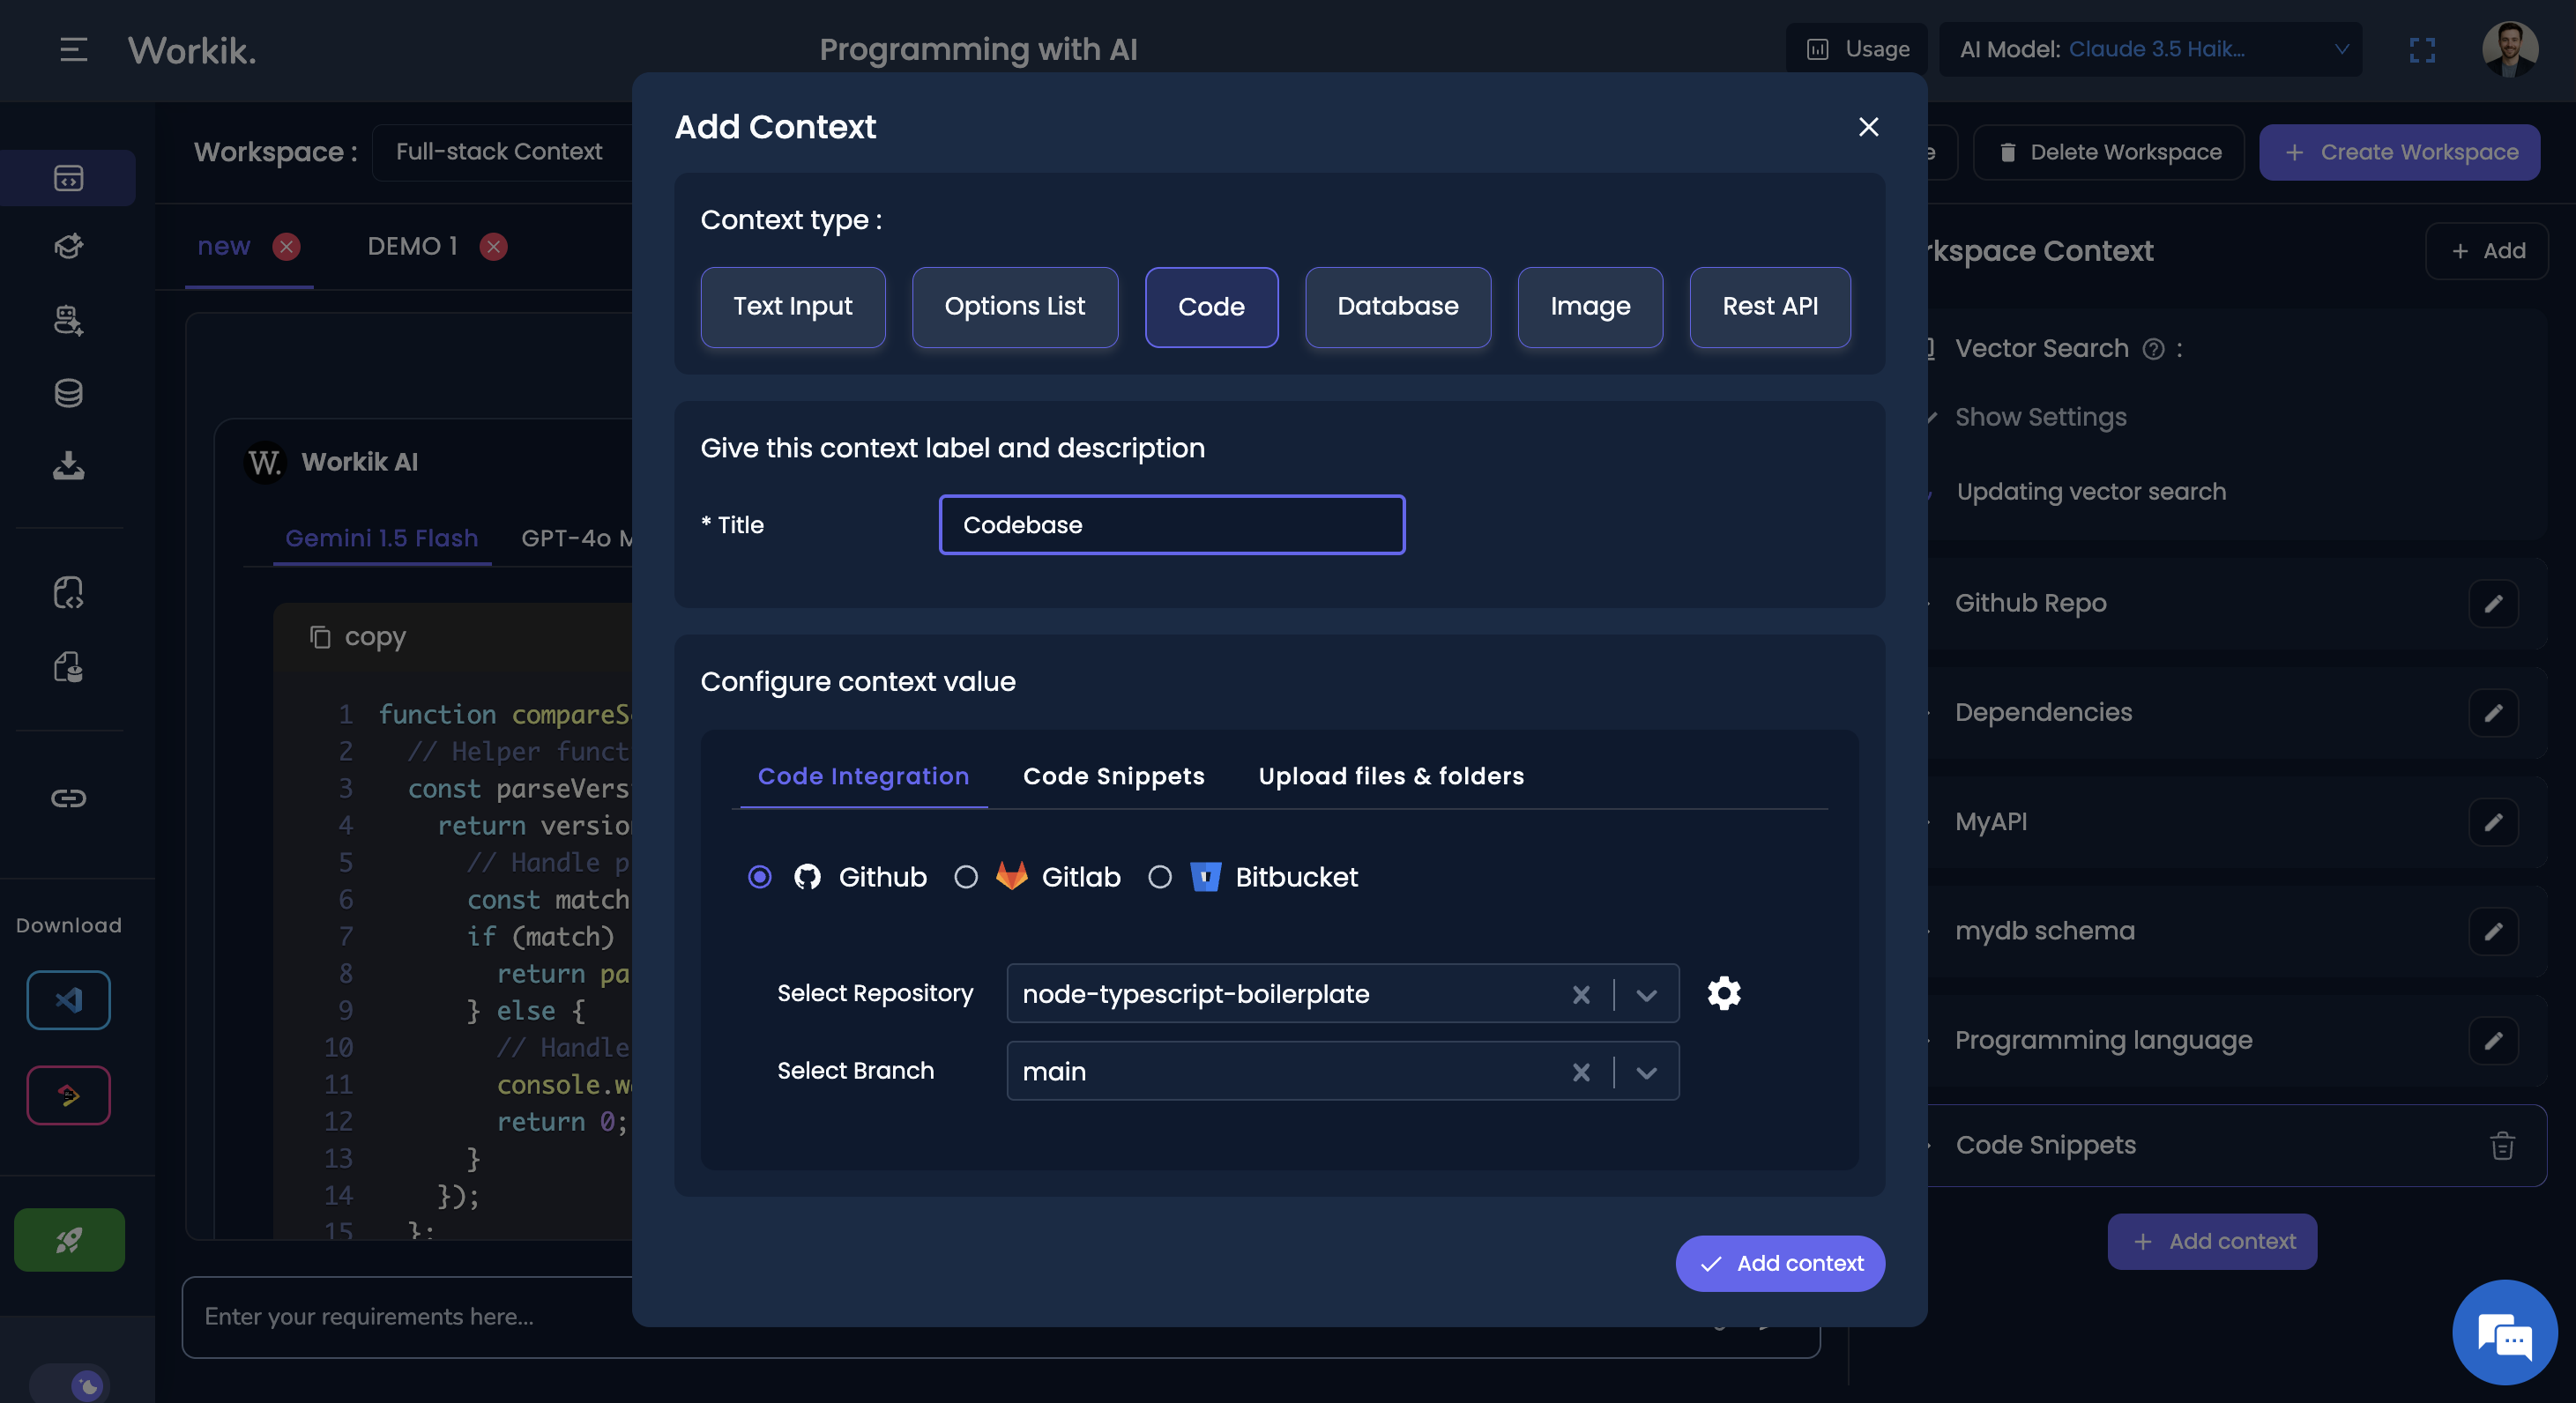This screenshot has width=2576, height=1403.
Task: Open the repository settings gear icon
Action: pyautogui.click(x=1724, y=993)
